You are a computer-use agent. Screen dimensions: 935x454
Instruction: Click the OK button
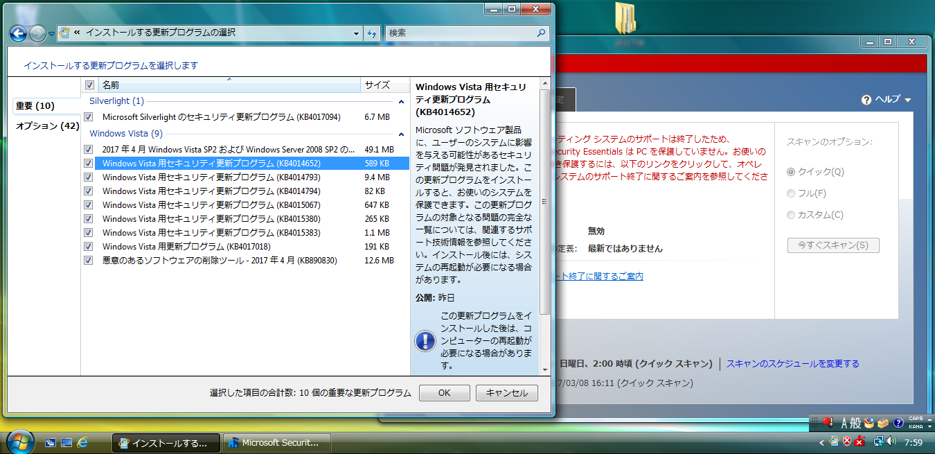(445, 393)
